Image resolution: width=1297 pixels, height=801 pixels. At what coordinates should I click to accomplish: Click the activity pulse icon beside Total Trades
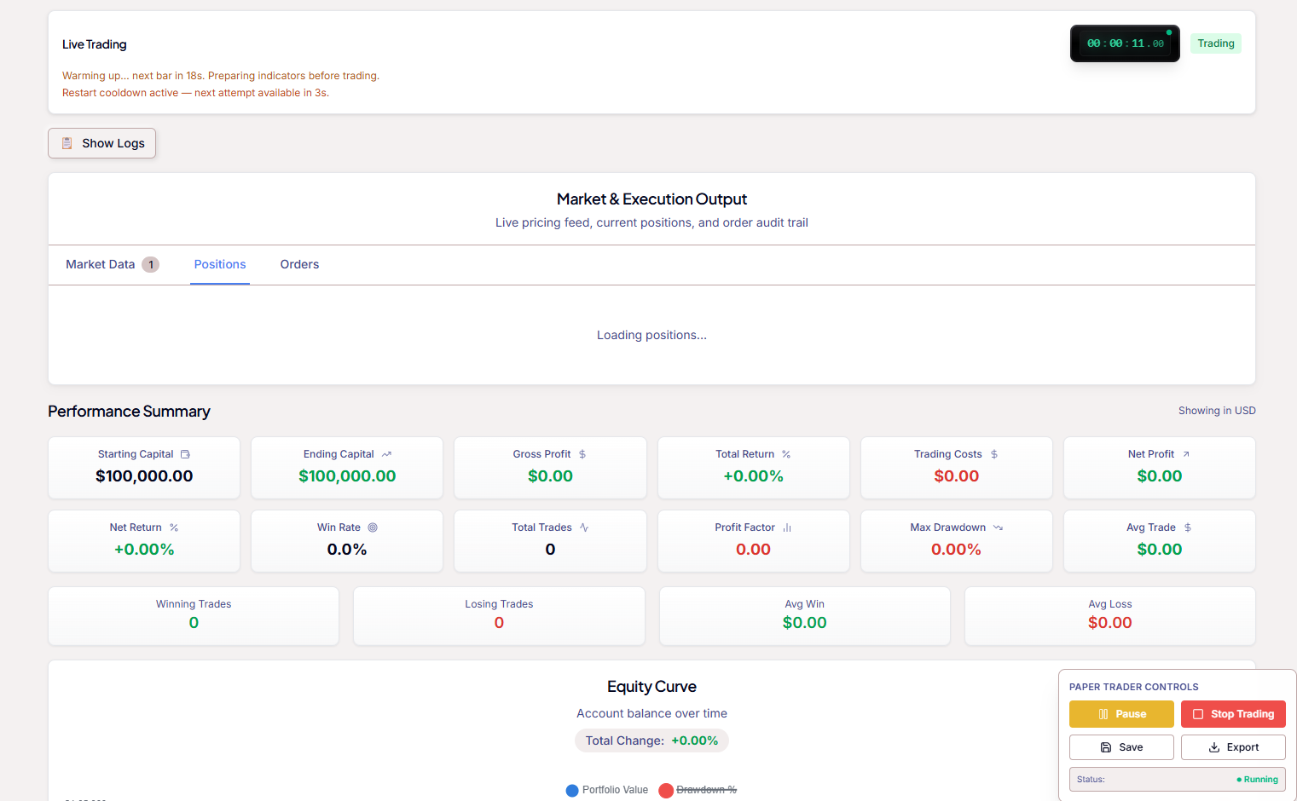[584, 527]
